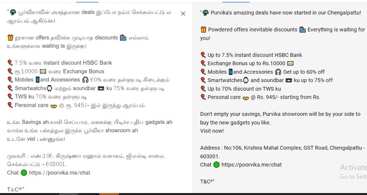The width and height of the screenshot is (367, 195).
Task: Click the 'Visit now!' translated line
Action: click(x=212, y=131)
